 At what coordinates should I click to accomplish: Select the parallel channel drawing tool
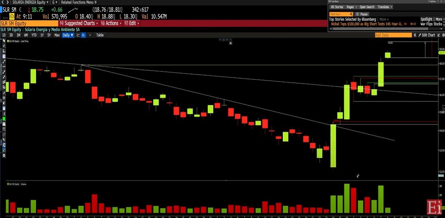pyautogui.click(x=4, y=82)
